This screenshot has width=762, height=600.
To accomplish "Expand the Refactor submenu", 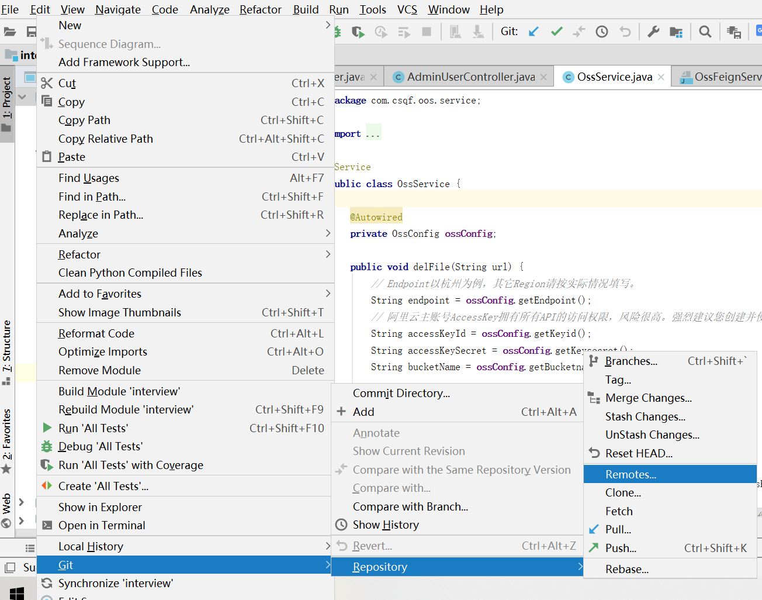I will coord(185,254).
